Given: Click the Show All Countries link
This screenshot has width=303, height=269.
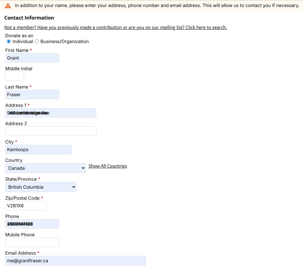Looking at the screenshot, I should (x=108, y=166).
